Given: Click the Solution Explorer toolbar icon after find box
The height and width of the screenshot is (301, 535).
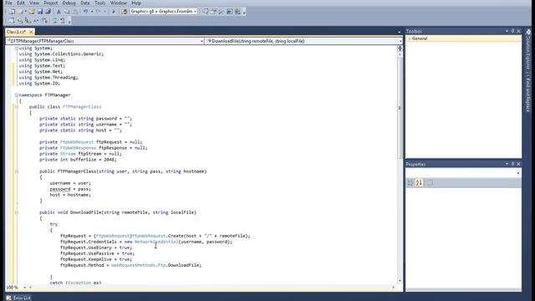Looking at the screenshot, I should (205, 12).
